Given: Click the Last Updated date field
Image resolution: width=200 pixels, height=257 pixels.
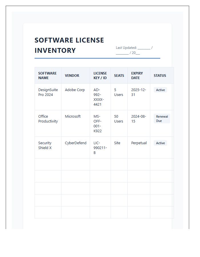Looking at the screenshot, I should click(x=134, y=50).
